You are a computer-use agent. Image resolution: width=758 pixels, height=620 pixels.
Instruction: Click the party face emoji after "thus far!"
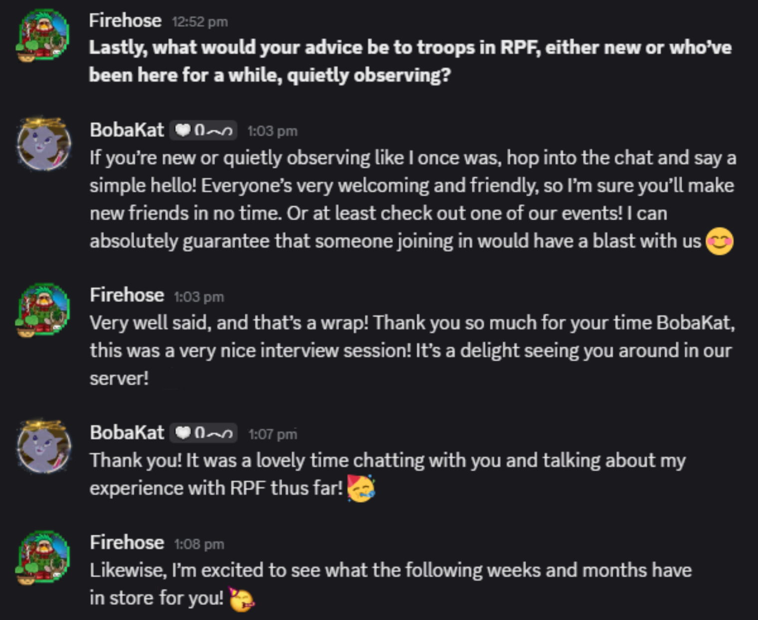click(361, 488)
